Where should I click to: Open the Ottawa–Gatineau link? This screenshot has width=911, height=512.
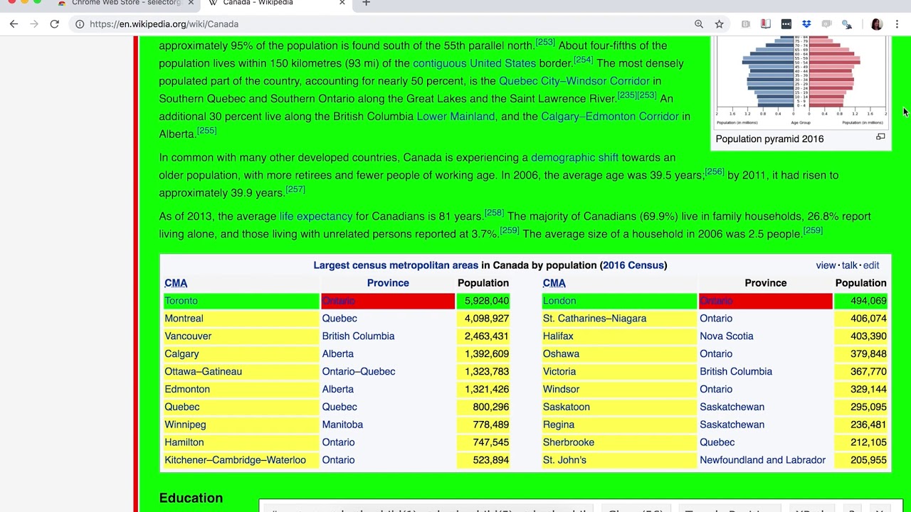coord(203,372)
